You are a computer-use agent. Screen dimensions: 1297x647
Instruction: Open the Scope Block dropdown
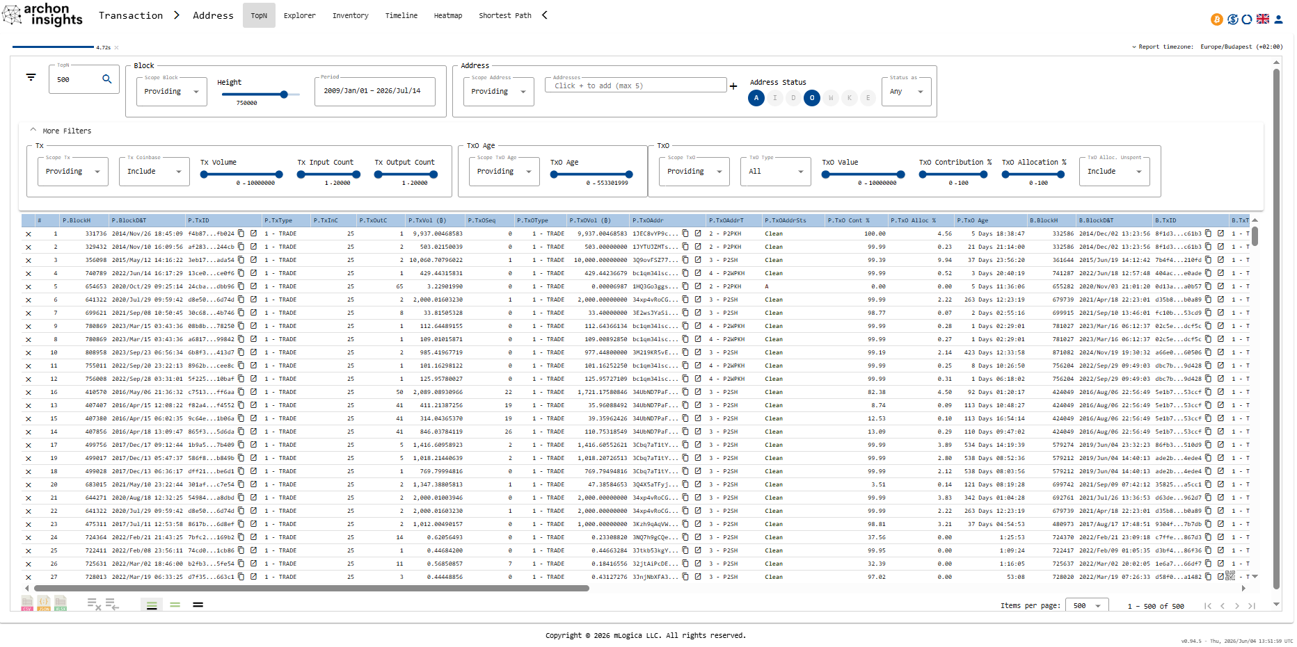pos(172,92)
